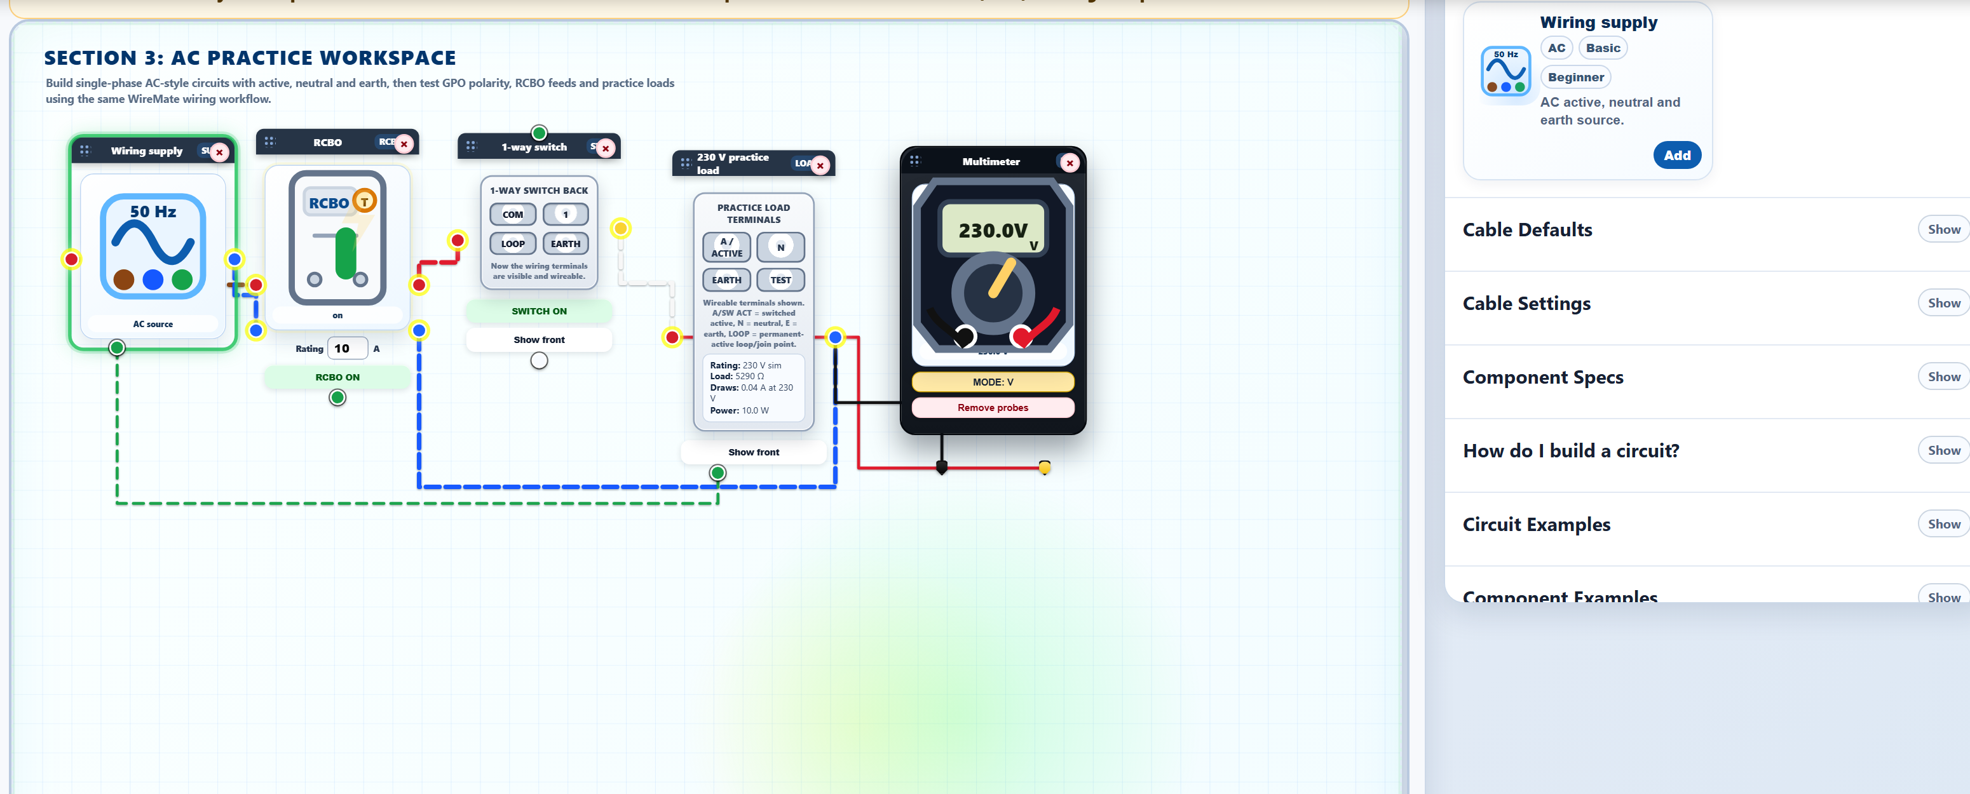
Task: Select the load N terminal
Action: click(x=780, y=248)
